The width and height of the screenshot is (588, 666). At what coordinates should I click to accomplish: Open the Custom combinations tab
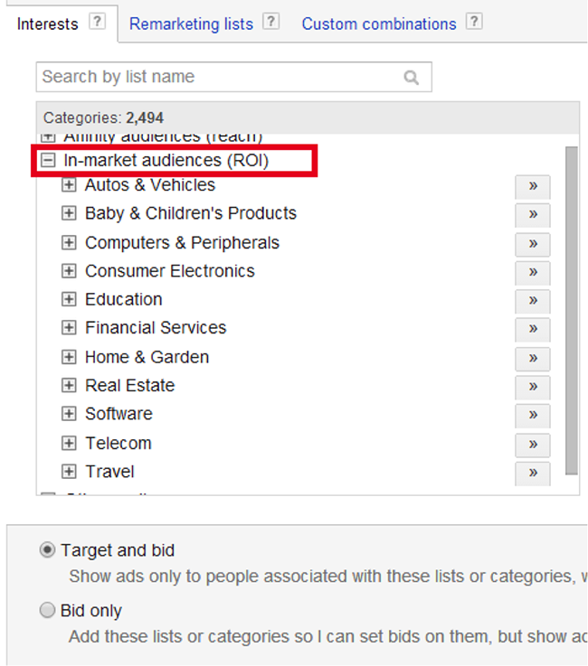point(379,24)
